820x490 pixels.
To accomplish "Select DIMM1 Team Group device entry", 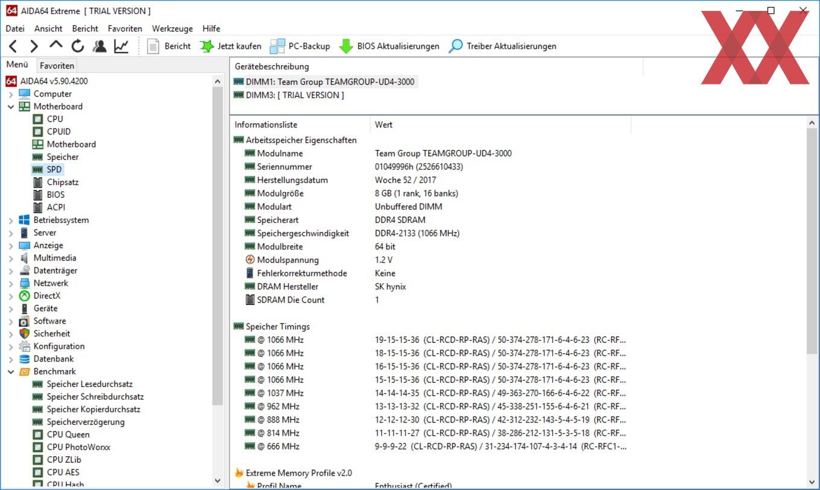I will click(325, 82).
